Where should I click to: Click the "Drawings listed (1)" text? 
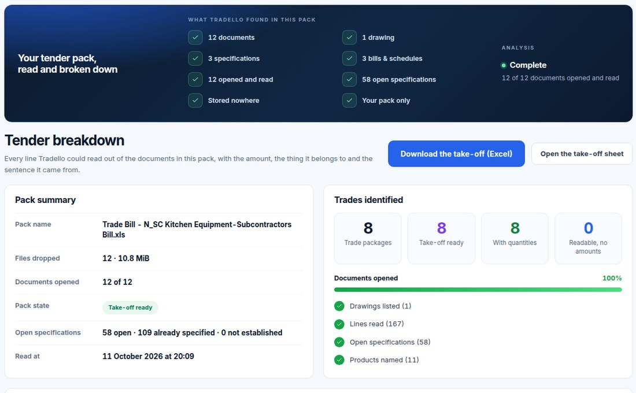(380, 306)
